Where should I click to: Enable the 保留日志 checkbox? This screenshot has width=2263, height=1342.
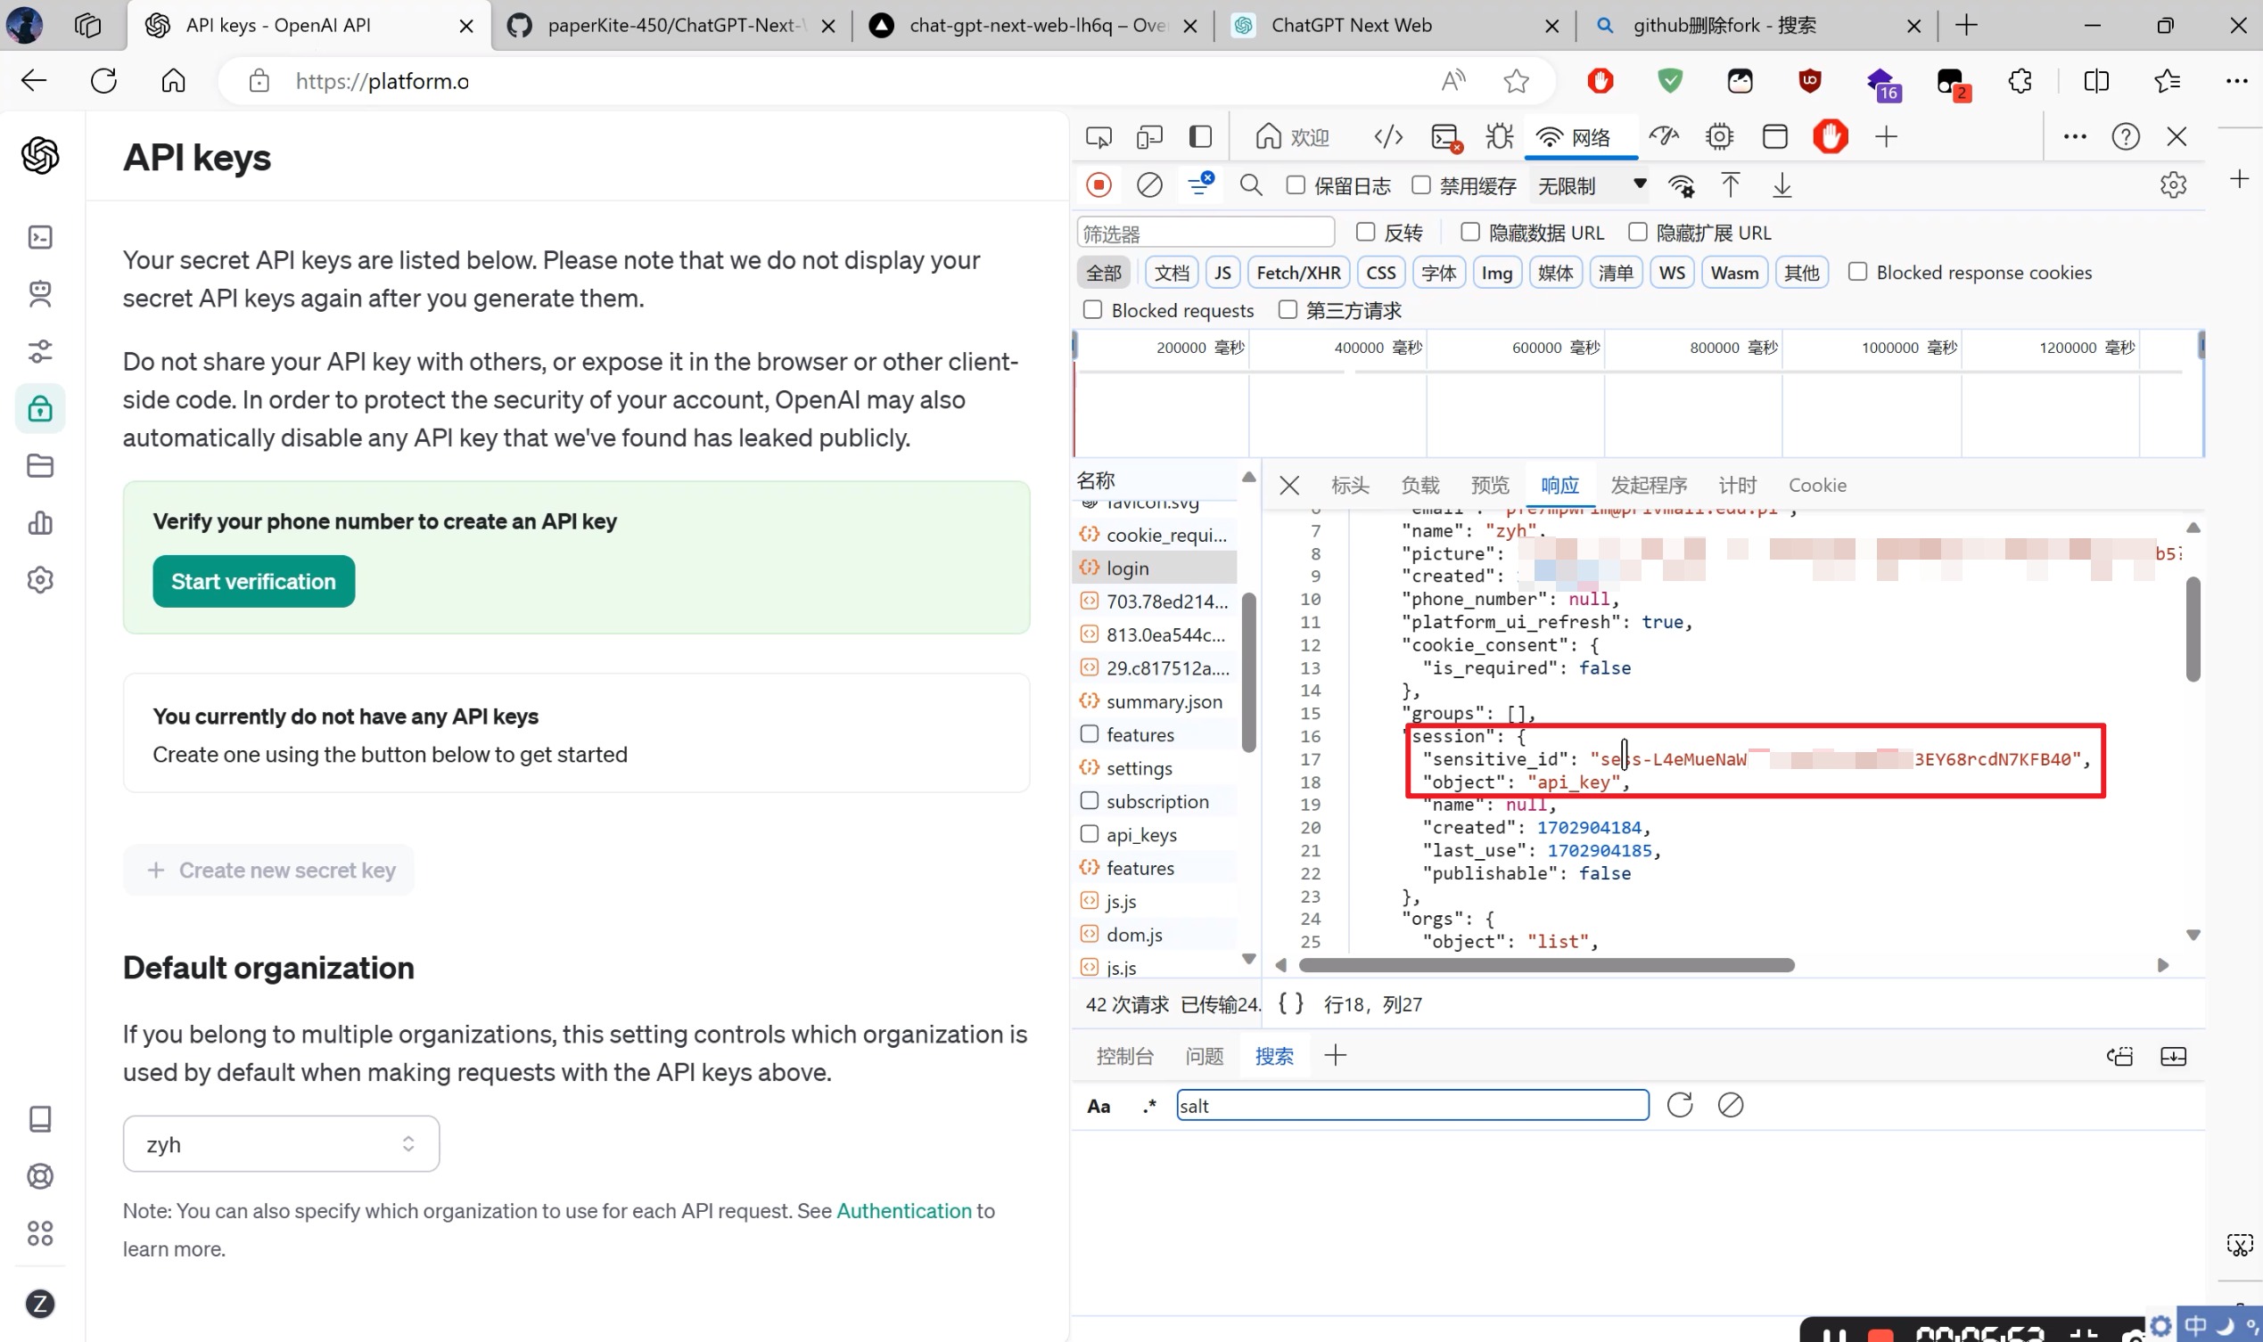point(1296,185)
